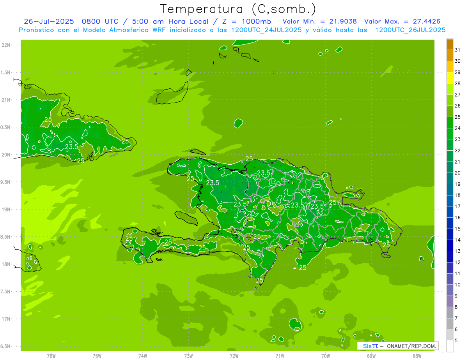
Task: Click the legend value '5'
Action: 456,341
